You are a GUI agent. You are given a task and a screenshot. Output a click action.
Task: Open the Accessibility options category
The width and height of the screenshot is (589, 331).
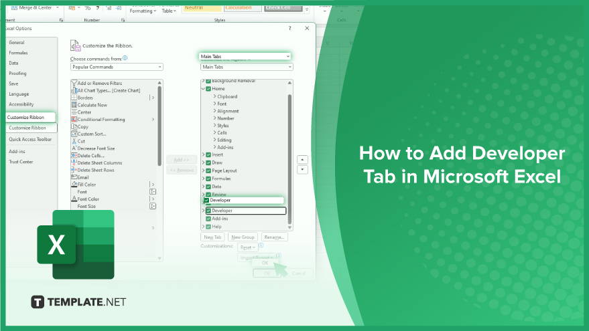click(21, 104)
